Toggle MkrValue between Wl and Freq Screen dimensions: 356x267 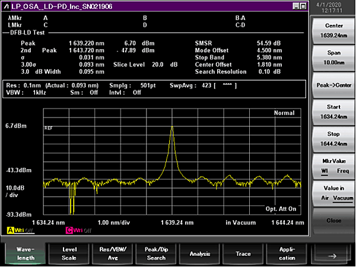[x=333, y=166]
